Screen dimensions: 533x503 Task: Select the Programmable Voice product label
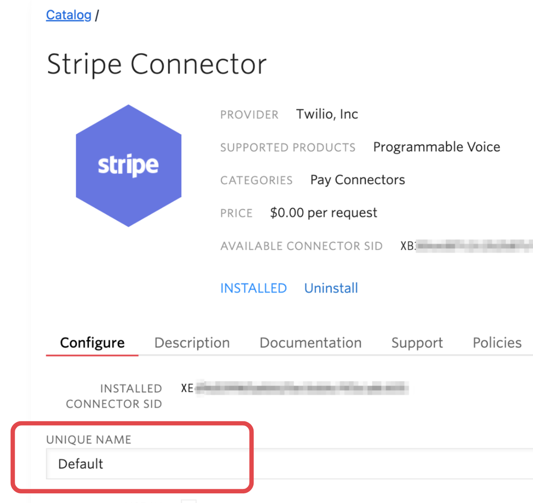point(436,146)
